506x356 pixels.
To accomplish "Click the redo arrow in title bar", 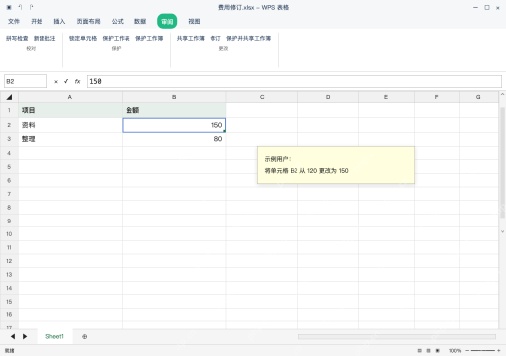I will pos(31,7).
